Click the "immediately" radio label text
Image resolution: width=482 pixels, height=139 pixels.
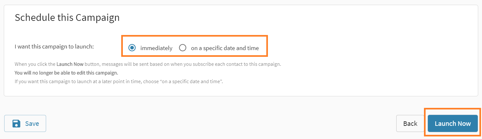click(156, 48)
